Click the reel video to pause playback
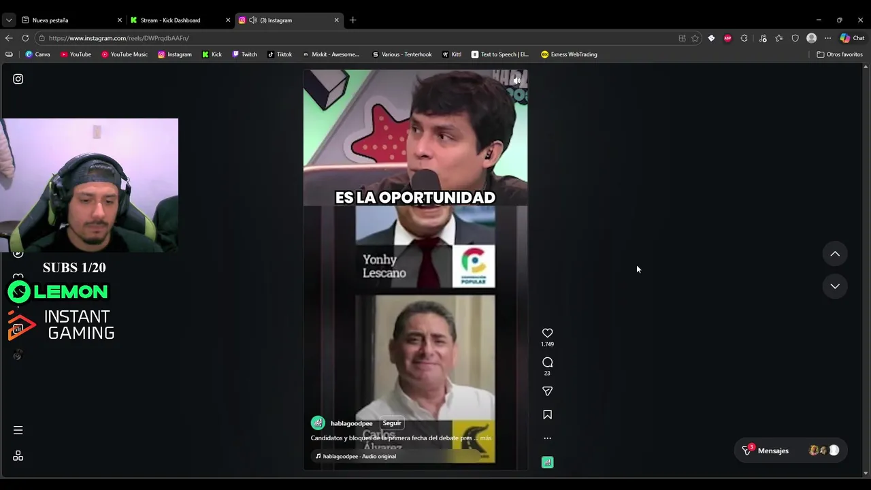Viewport: 871px width, 490px height. (x=415, y=269)
